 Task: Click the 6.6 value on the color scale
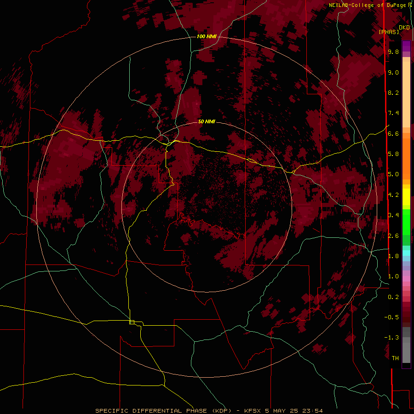(x=393, y=133)
